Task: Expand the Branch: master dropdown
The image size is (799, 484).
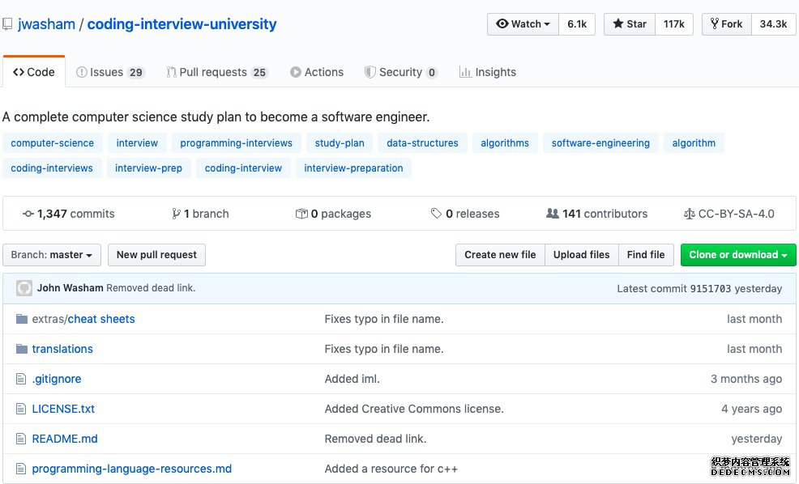Action: pyautogui.click(x=52, y=254)
